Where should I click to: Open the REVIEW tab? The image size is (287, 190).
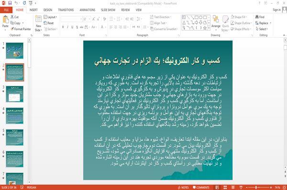[x=125, y=10]
